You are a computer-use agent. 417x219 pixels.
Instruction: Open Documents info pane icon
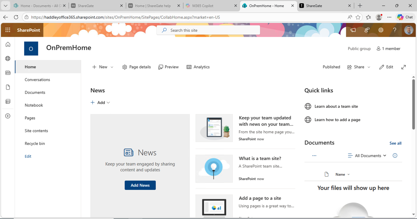click(395, 156)
